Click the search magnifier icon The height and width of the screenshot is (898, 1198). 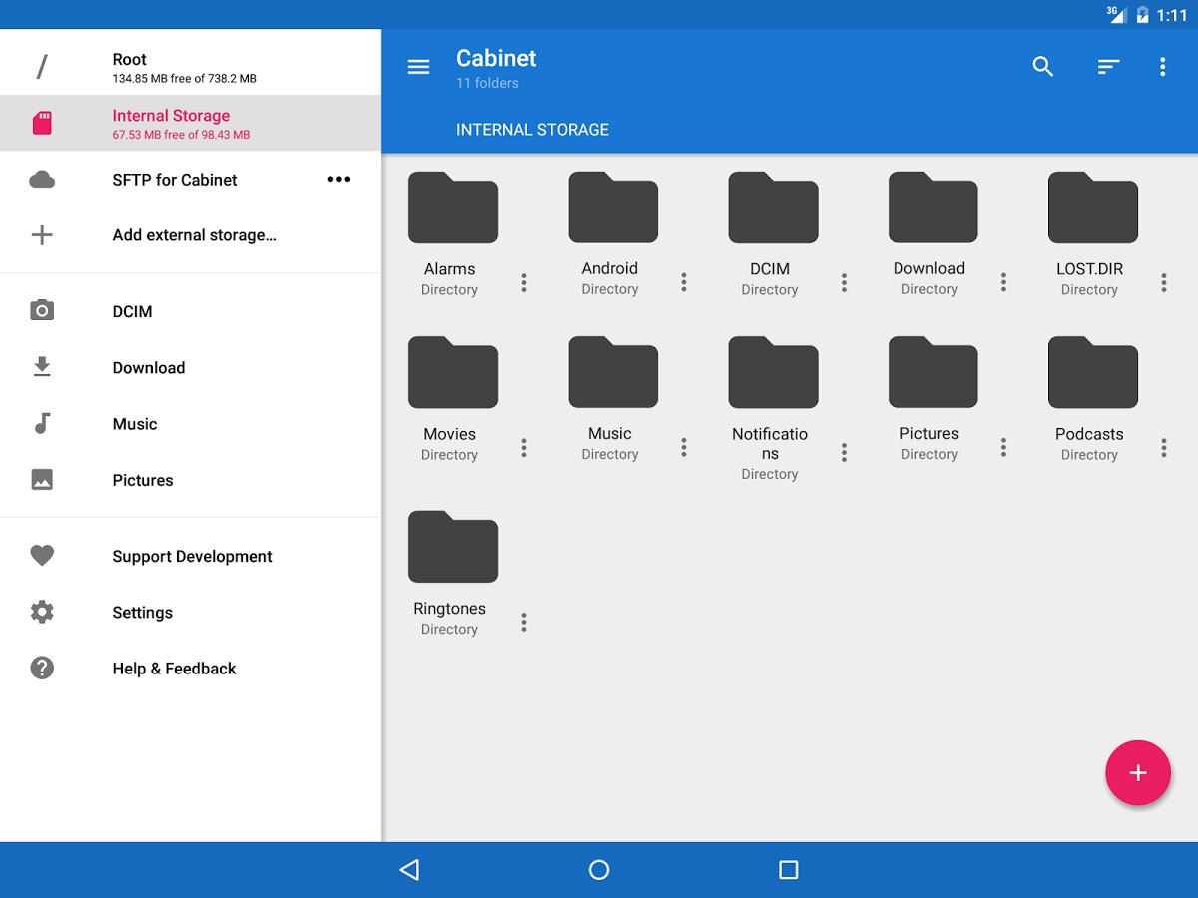pyautogui.click(x=1043, y=67)
